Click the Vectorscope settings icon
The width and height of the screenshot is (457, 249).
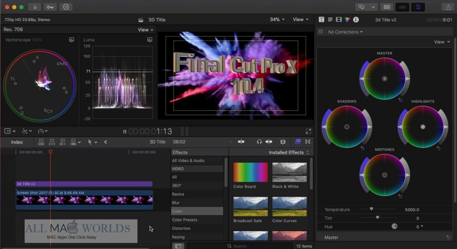pyautogui.click(x=71, y=40)
